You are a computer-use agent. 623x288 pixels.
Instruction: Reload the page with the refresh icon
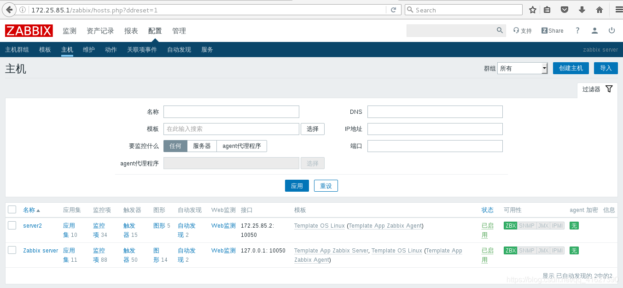tap(394, 10)
